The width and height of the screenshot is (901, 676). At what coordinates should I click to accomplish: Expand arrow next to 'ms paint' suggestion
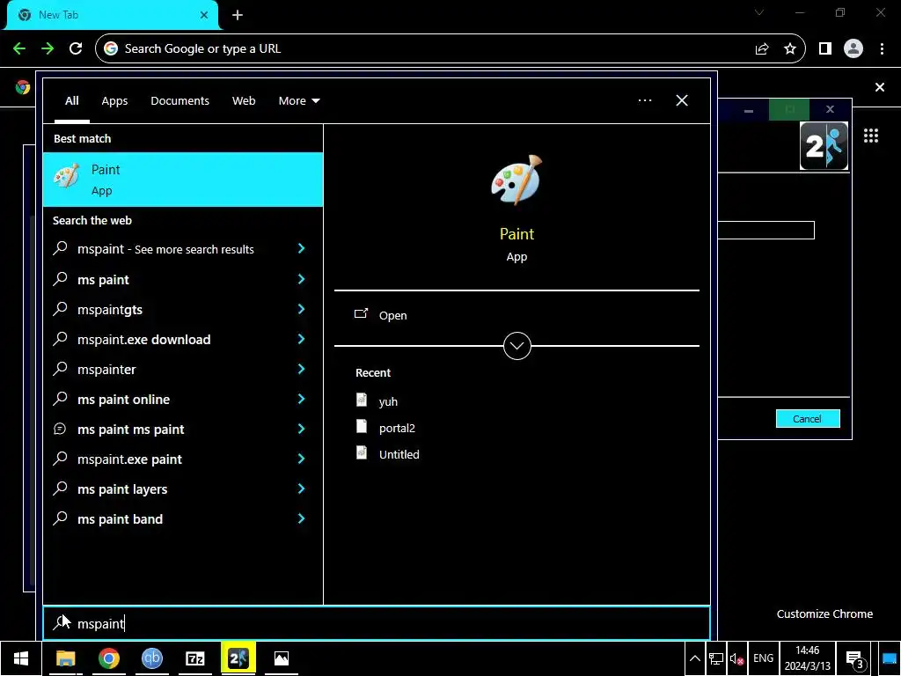301,279
